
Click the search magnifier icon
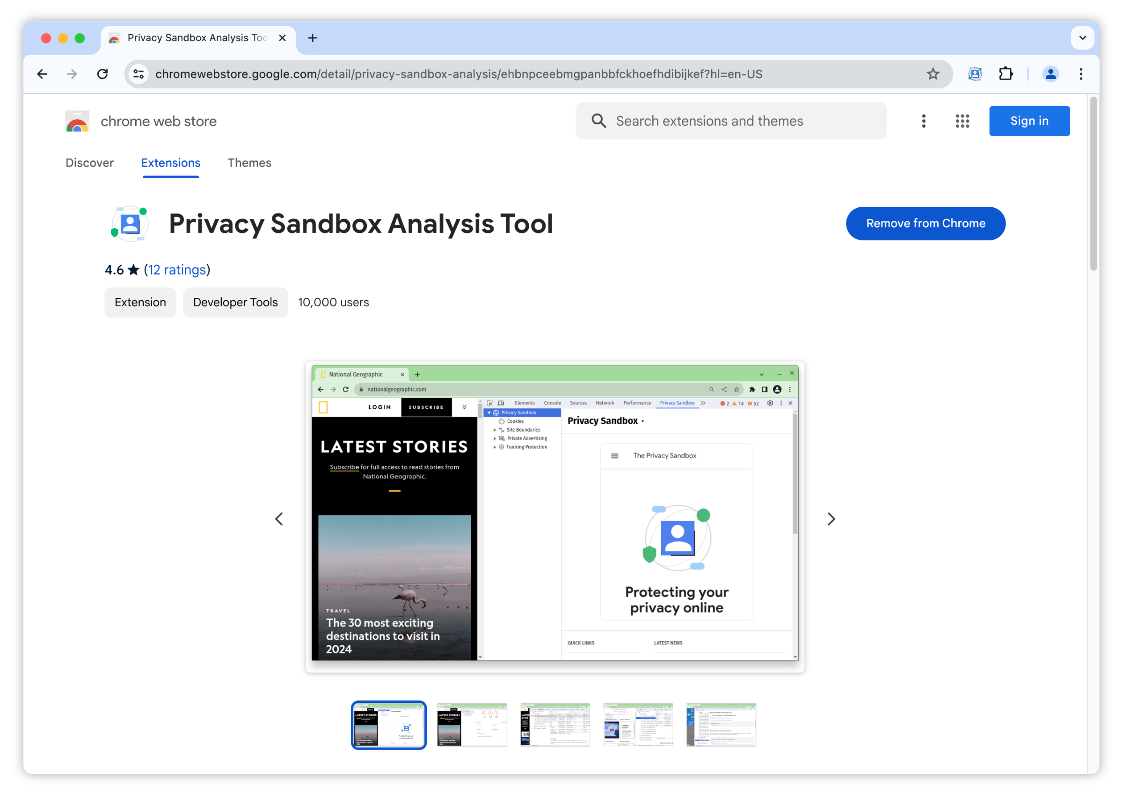coord(598,121)
